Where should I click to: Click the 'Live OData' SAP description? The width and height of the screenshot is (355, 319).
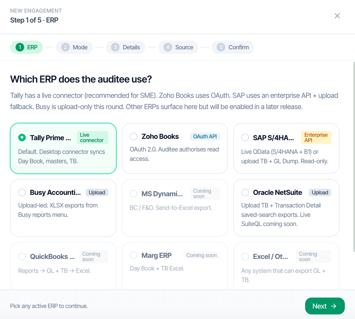pyautogui.click(x=285, y=156)
